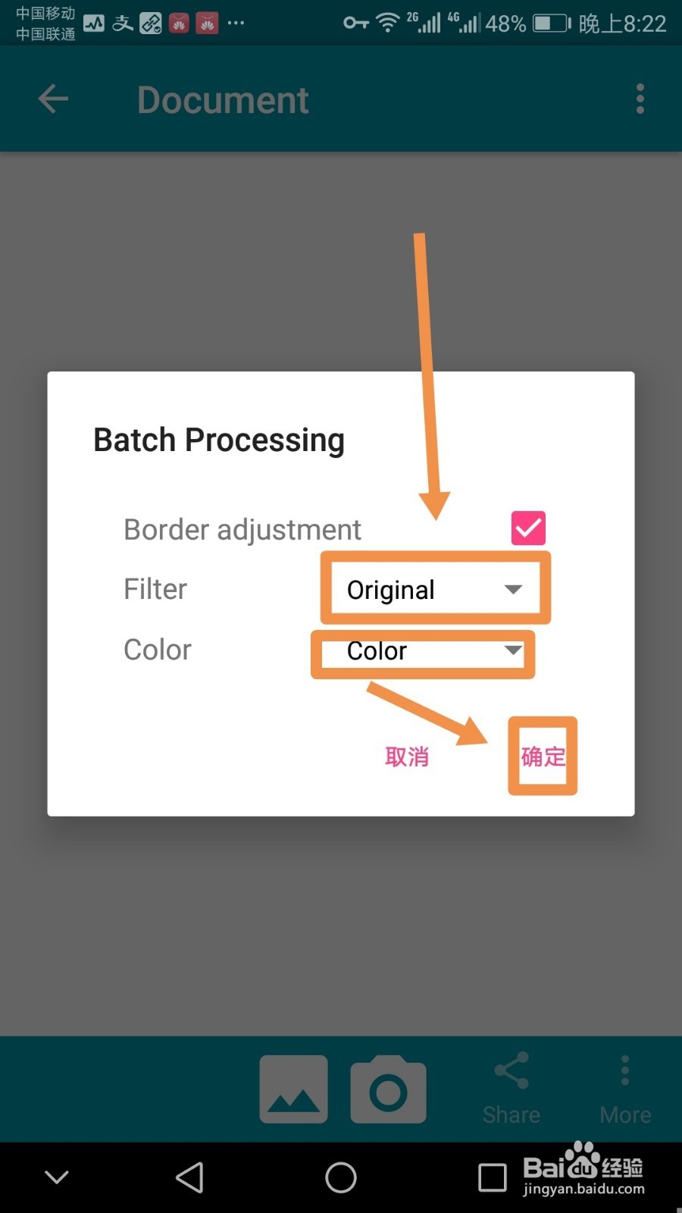Uncheck the Border adjustment checkbox

coord(528,528)
